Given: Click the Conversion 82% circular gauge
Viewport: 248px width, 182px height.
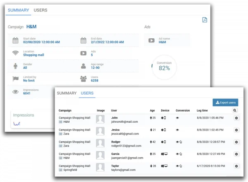Looking at the screenshot, I should coord(163,66).
